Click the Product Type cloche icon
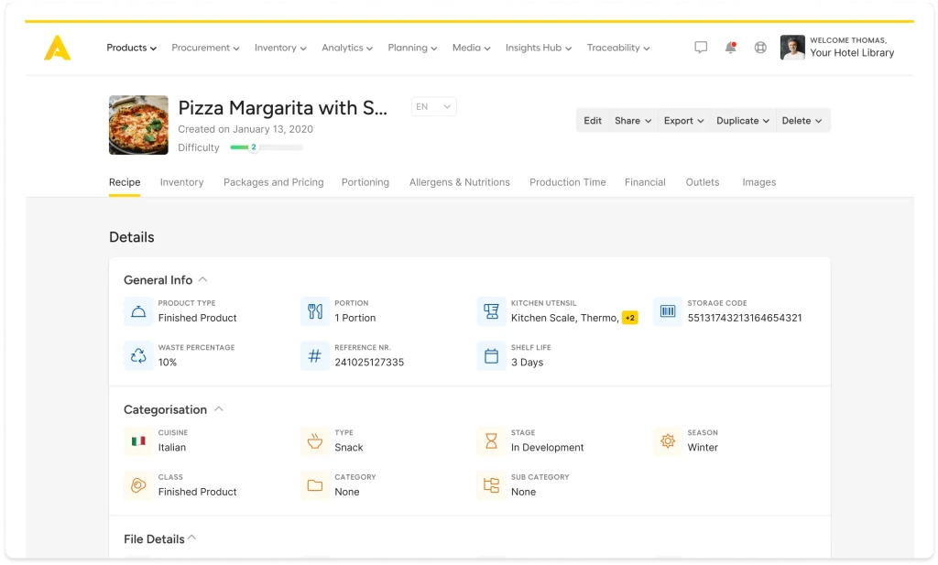The height and width of the screenshot is (565, 938). pos(138,311)
